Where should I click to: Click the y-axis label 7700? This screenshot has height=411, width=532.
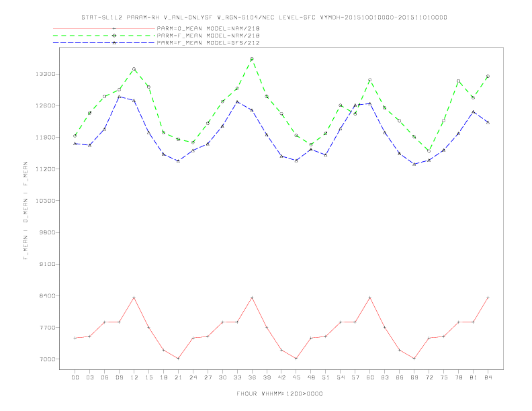[48, 328]
